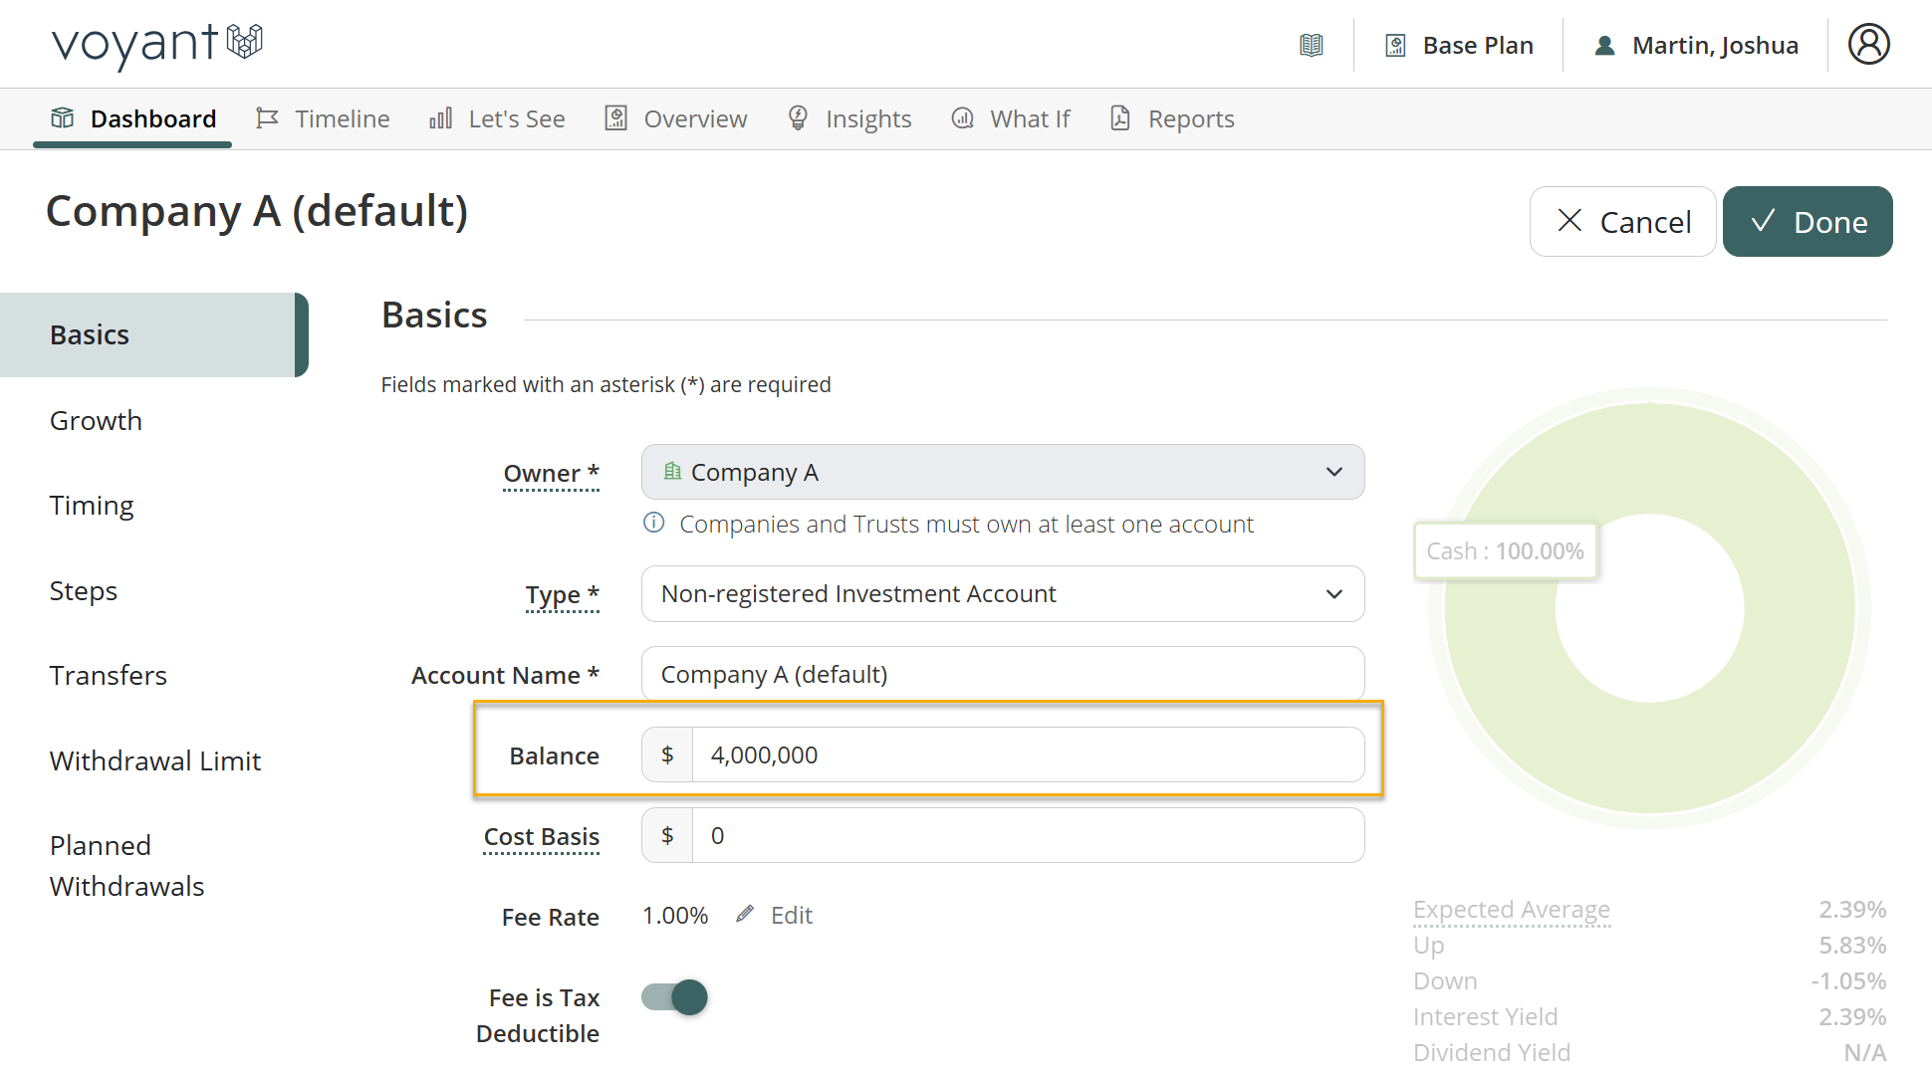Click the Dashboard tab icon
This screenshot has height=1075, width=1932.
[63, 118]
